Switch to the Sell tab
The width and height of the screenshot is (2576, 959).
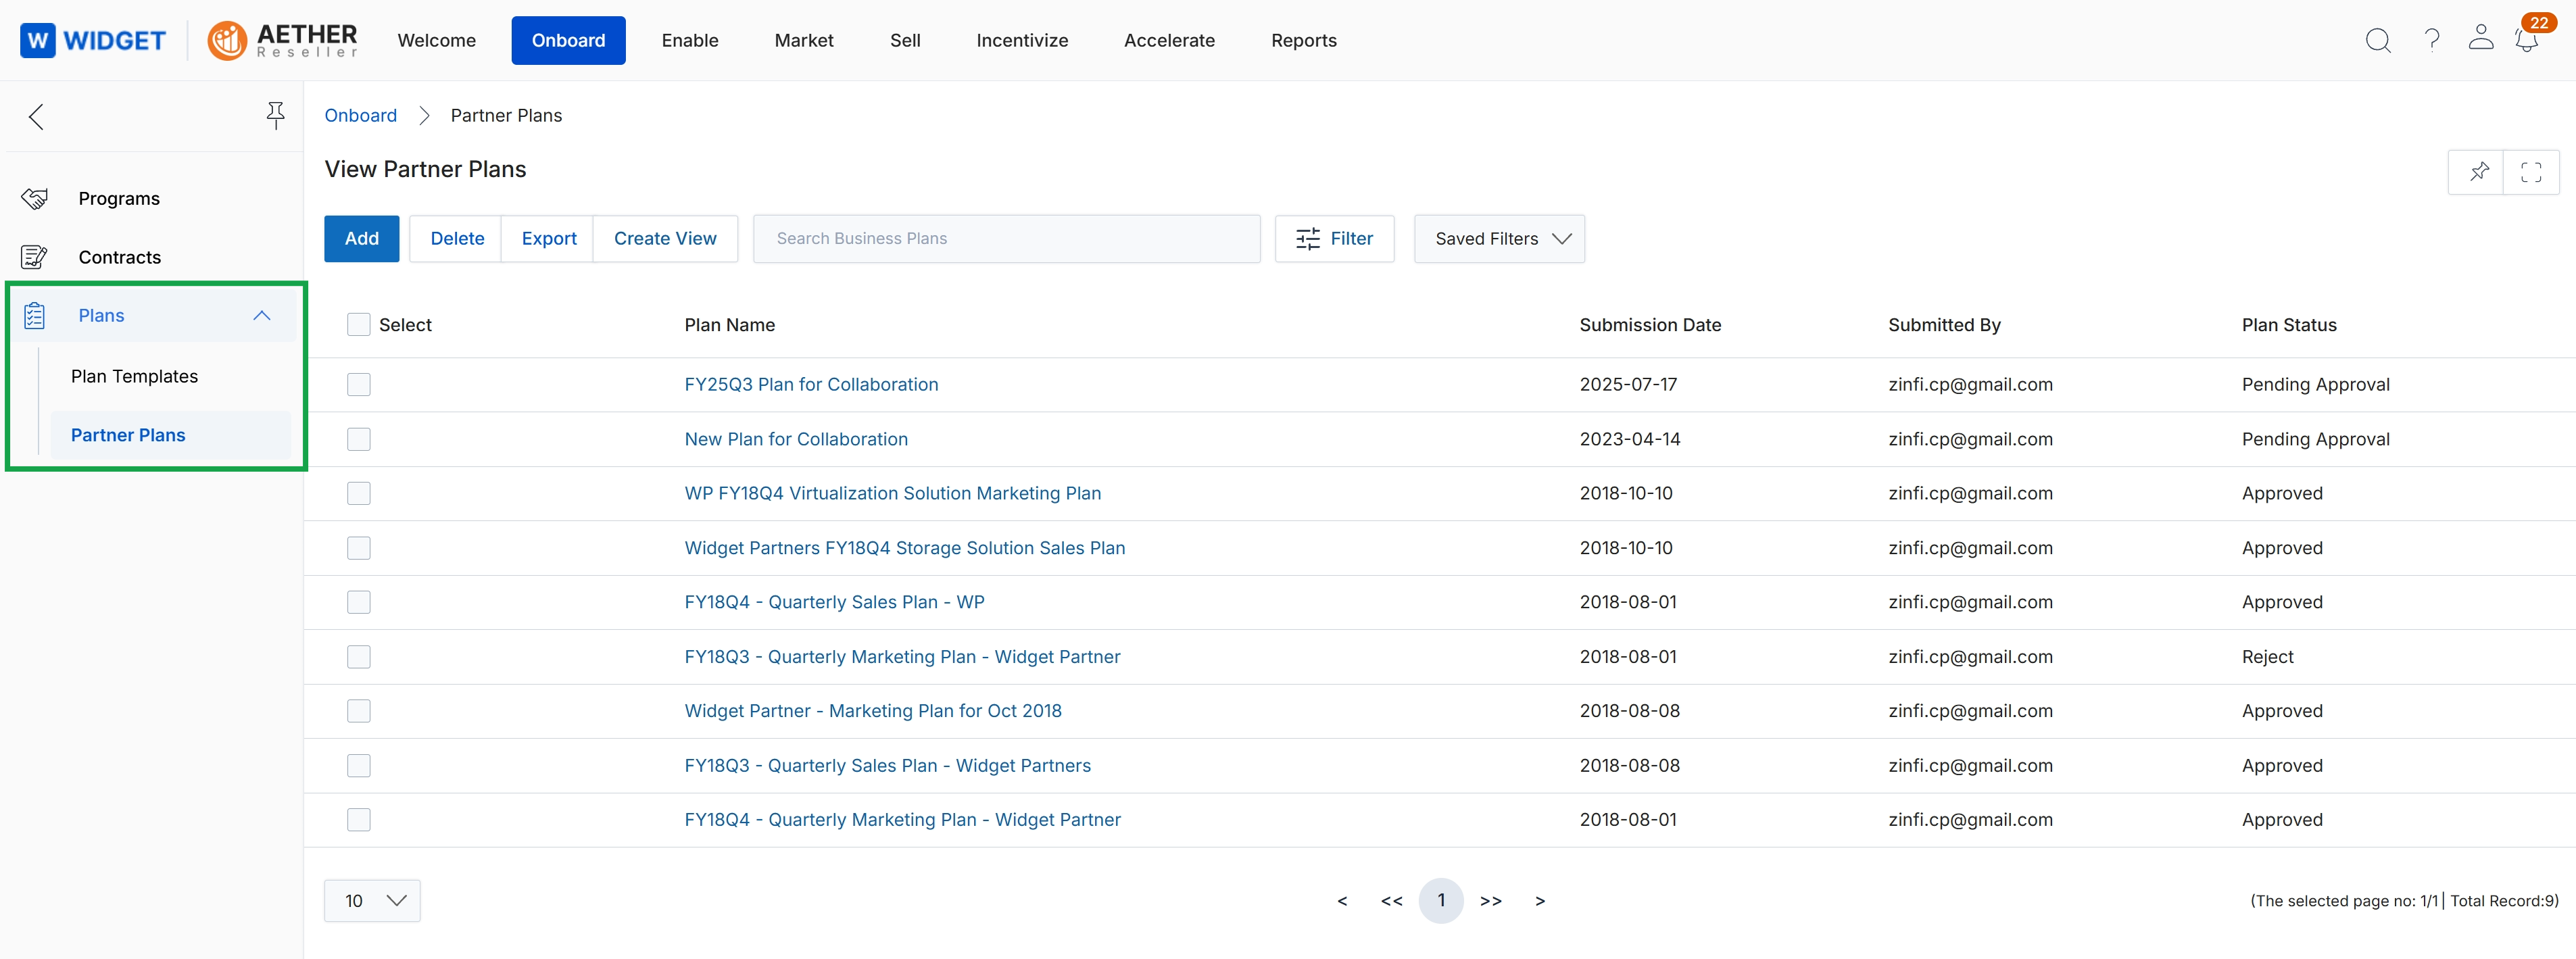[x=905, y=40]
